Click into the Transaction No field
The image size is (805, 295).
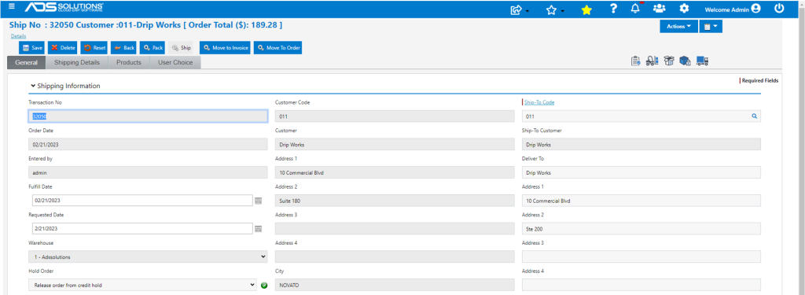click(x=148, y=116)
